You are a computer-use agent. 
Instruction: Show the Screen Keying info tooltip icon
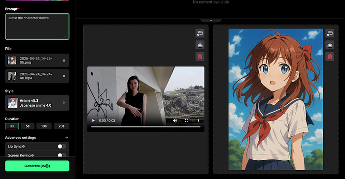point(33,155)
